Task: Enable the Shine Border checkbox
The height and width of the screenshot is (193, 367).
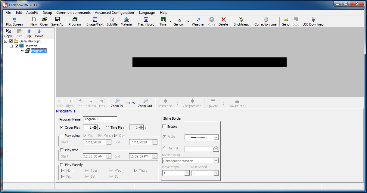Action: tap(164, 127)
